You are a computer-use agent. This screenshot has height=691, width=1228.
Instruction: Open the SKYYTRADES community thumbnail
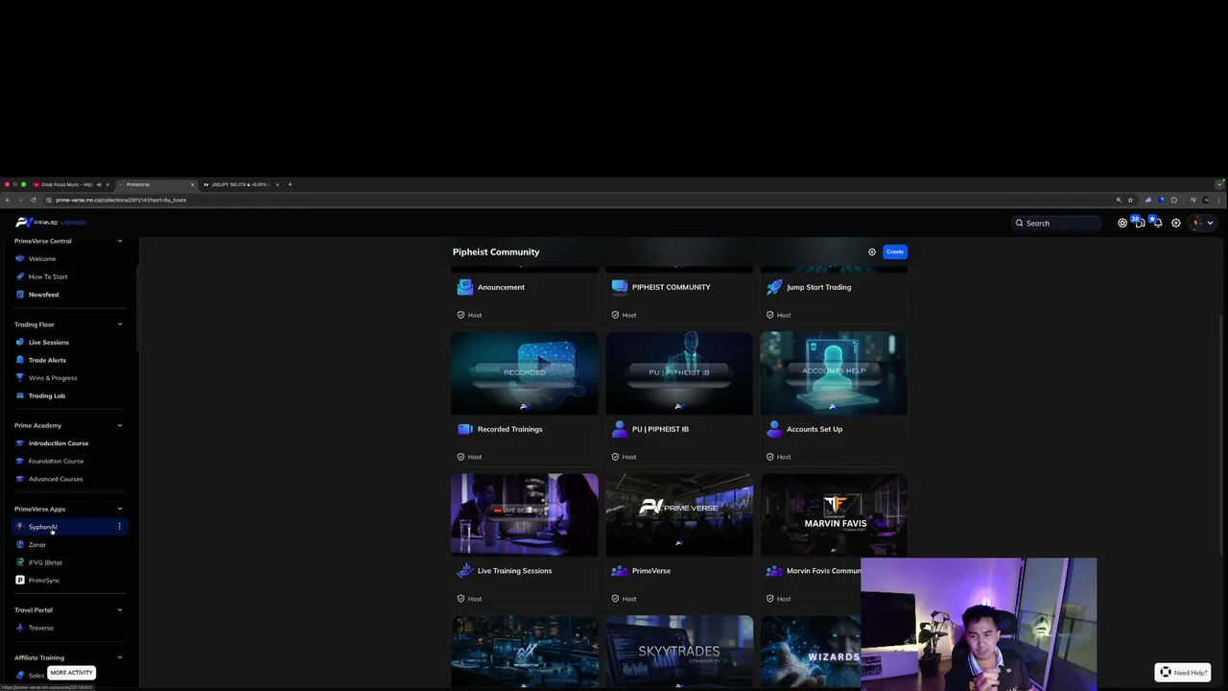(679, 652)
